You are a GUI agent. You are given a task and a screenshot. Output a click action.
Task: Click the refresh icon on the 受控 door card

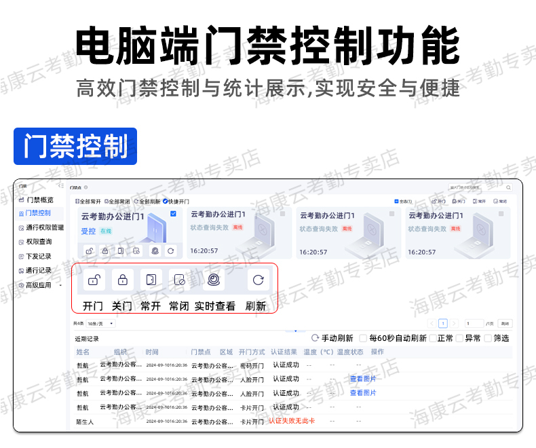(170, 251)
